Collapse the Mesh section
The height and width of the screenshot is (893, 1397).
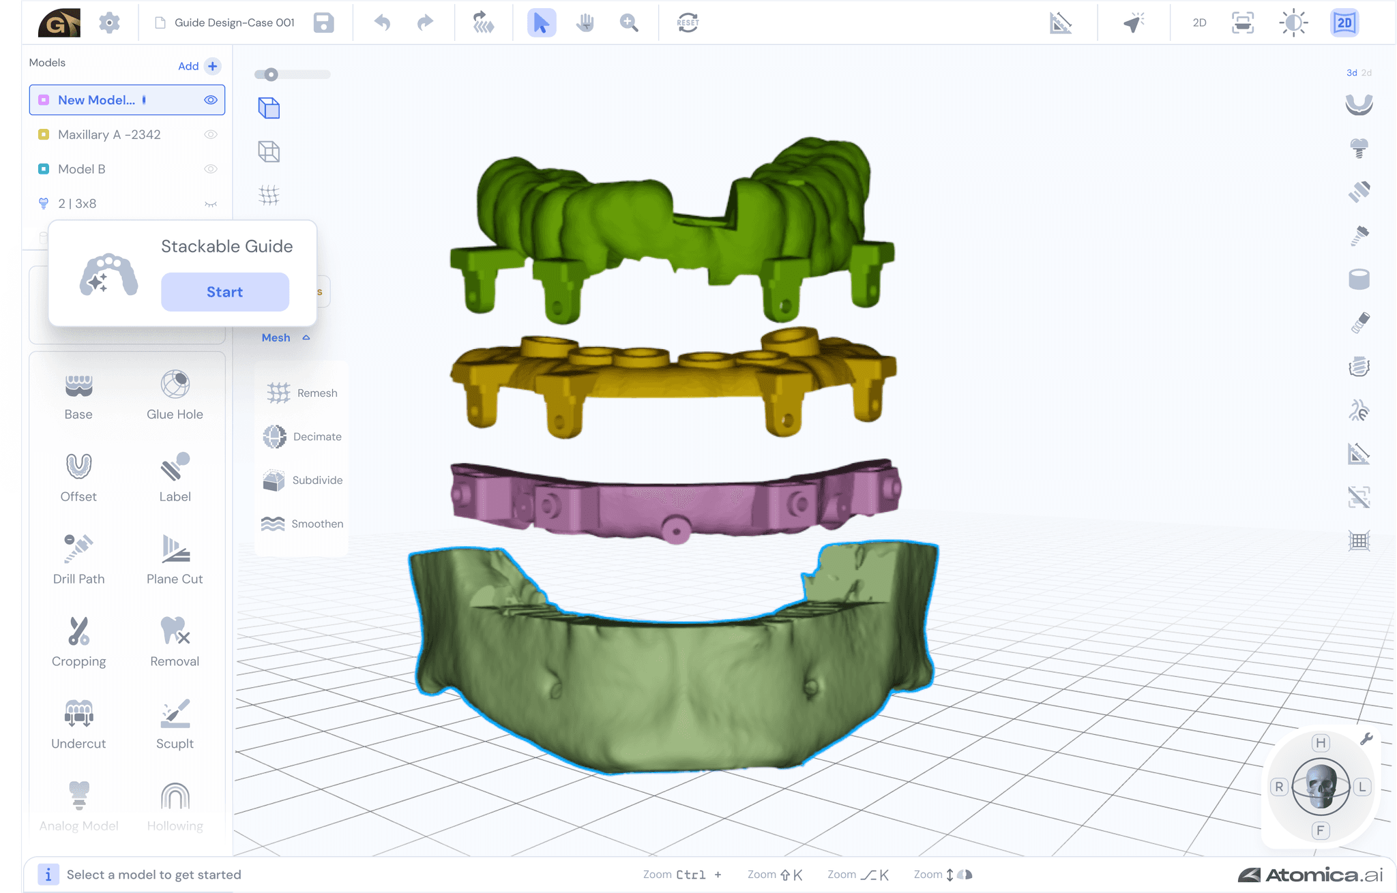click(305, 337)
